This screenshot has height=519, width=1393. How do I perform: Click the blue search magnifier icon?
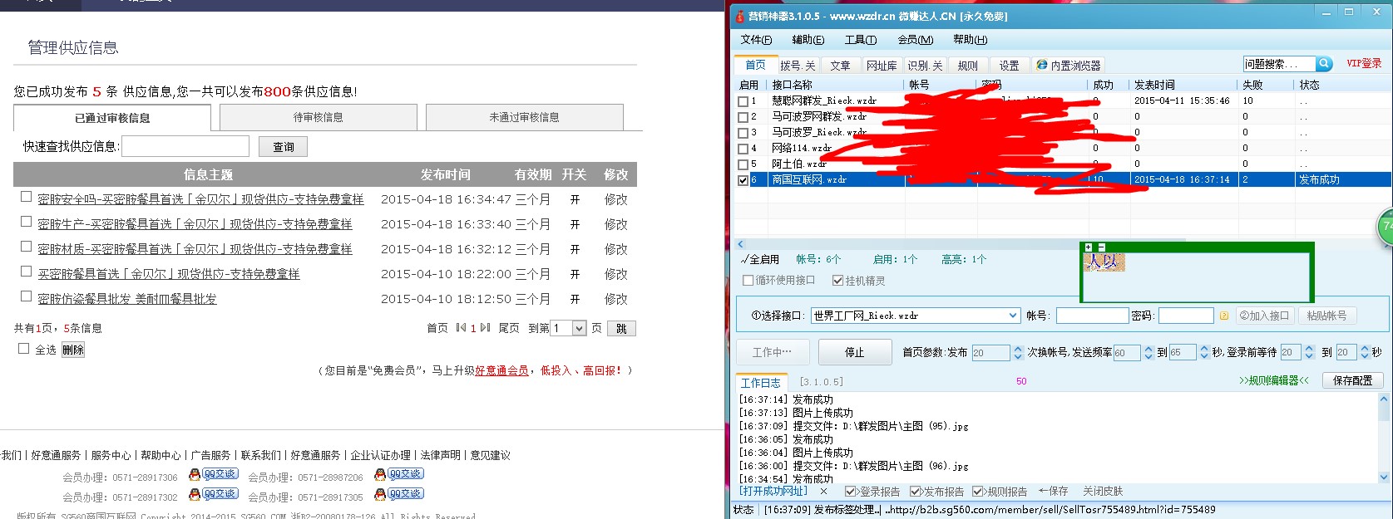pos(1324,64)
